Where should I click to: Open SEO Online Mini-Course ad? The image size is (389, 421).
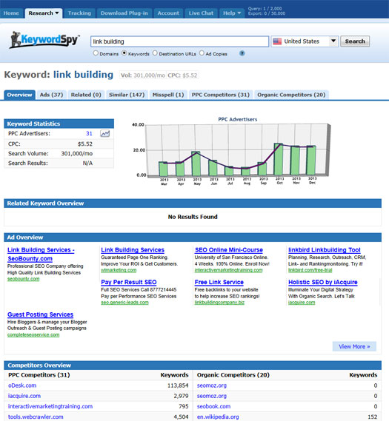[x=229, y=250]
